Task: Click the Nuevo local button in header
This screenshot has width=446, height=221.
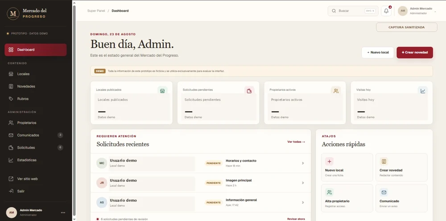Action: coord(378,52)
